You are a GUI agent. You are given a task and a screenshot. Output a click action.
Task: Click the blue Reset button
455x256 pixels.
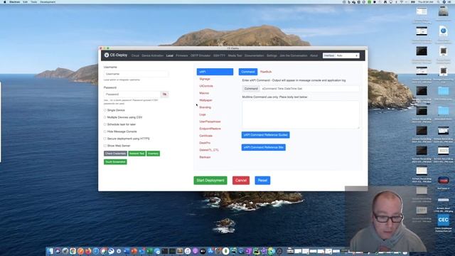[x=262, y=180]
